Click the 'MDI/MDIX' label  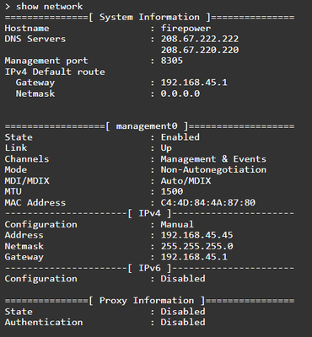coord(27,180)
